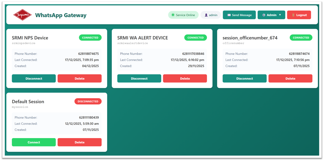The image size is (324, 161).
Task: Click phone number 628111180439
Action: 89,118
